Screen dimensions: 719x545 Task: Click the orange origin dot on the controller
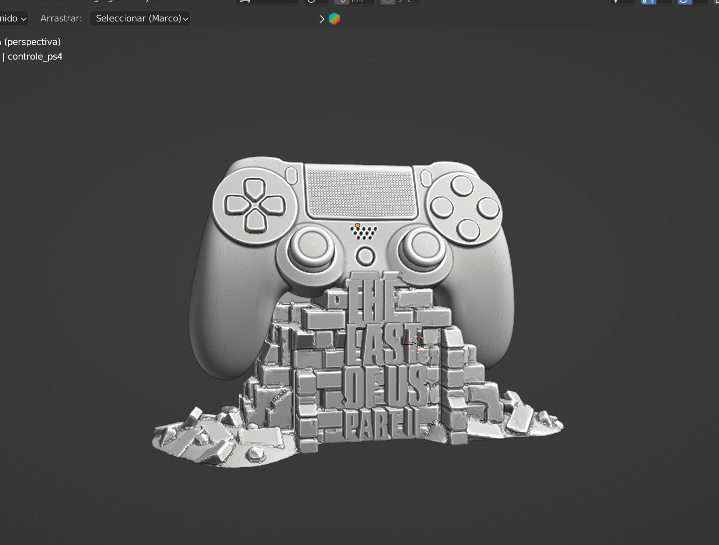357,226
